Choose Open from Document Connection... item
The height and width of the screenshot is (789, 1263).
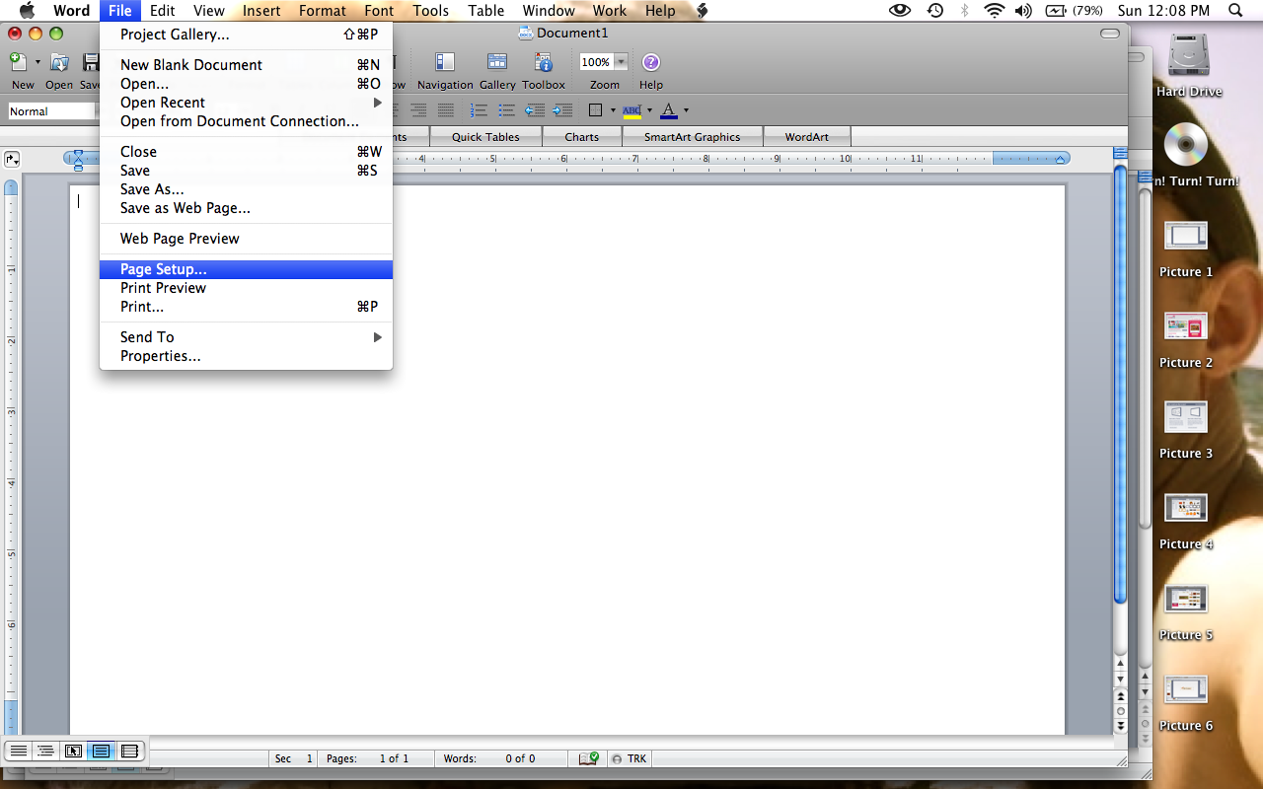pos(246,121)
